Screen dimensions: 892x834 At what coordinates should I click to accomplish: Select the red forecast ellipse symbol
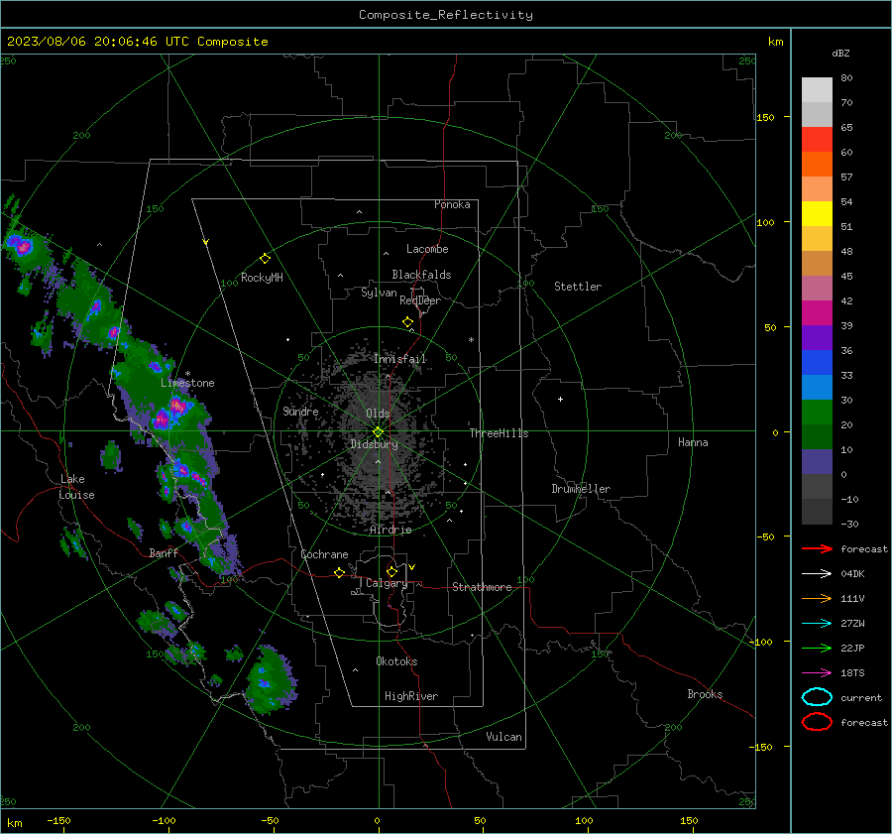(x=817, y=722)
